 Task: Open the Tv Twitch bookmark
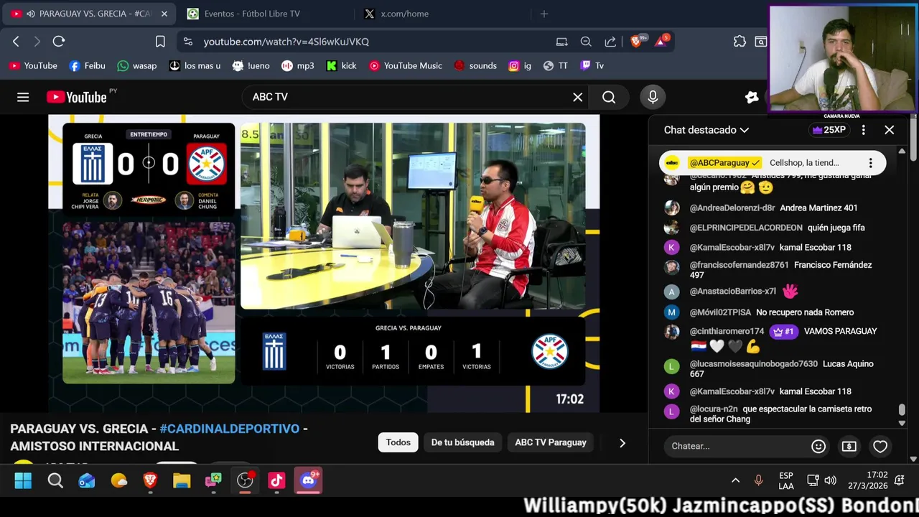click(592, 65)
